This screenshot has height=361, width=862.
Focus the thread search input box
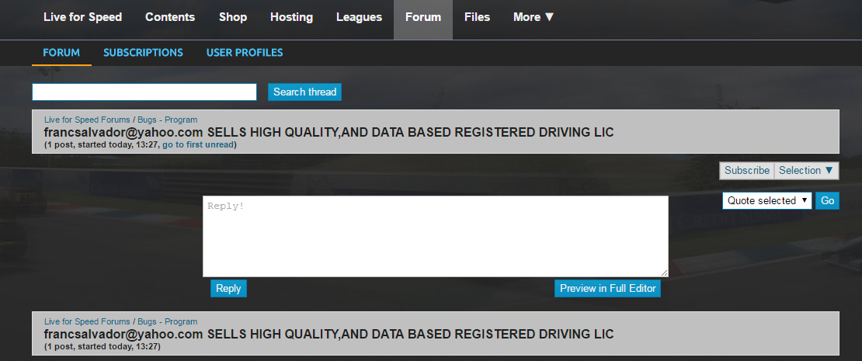[x=144, y=92]
